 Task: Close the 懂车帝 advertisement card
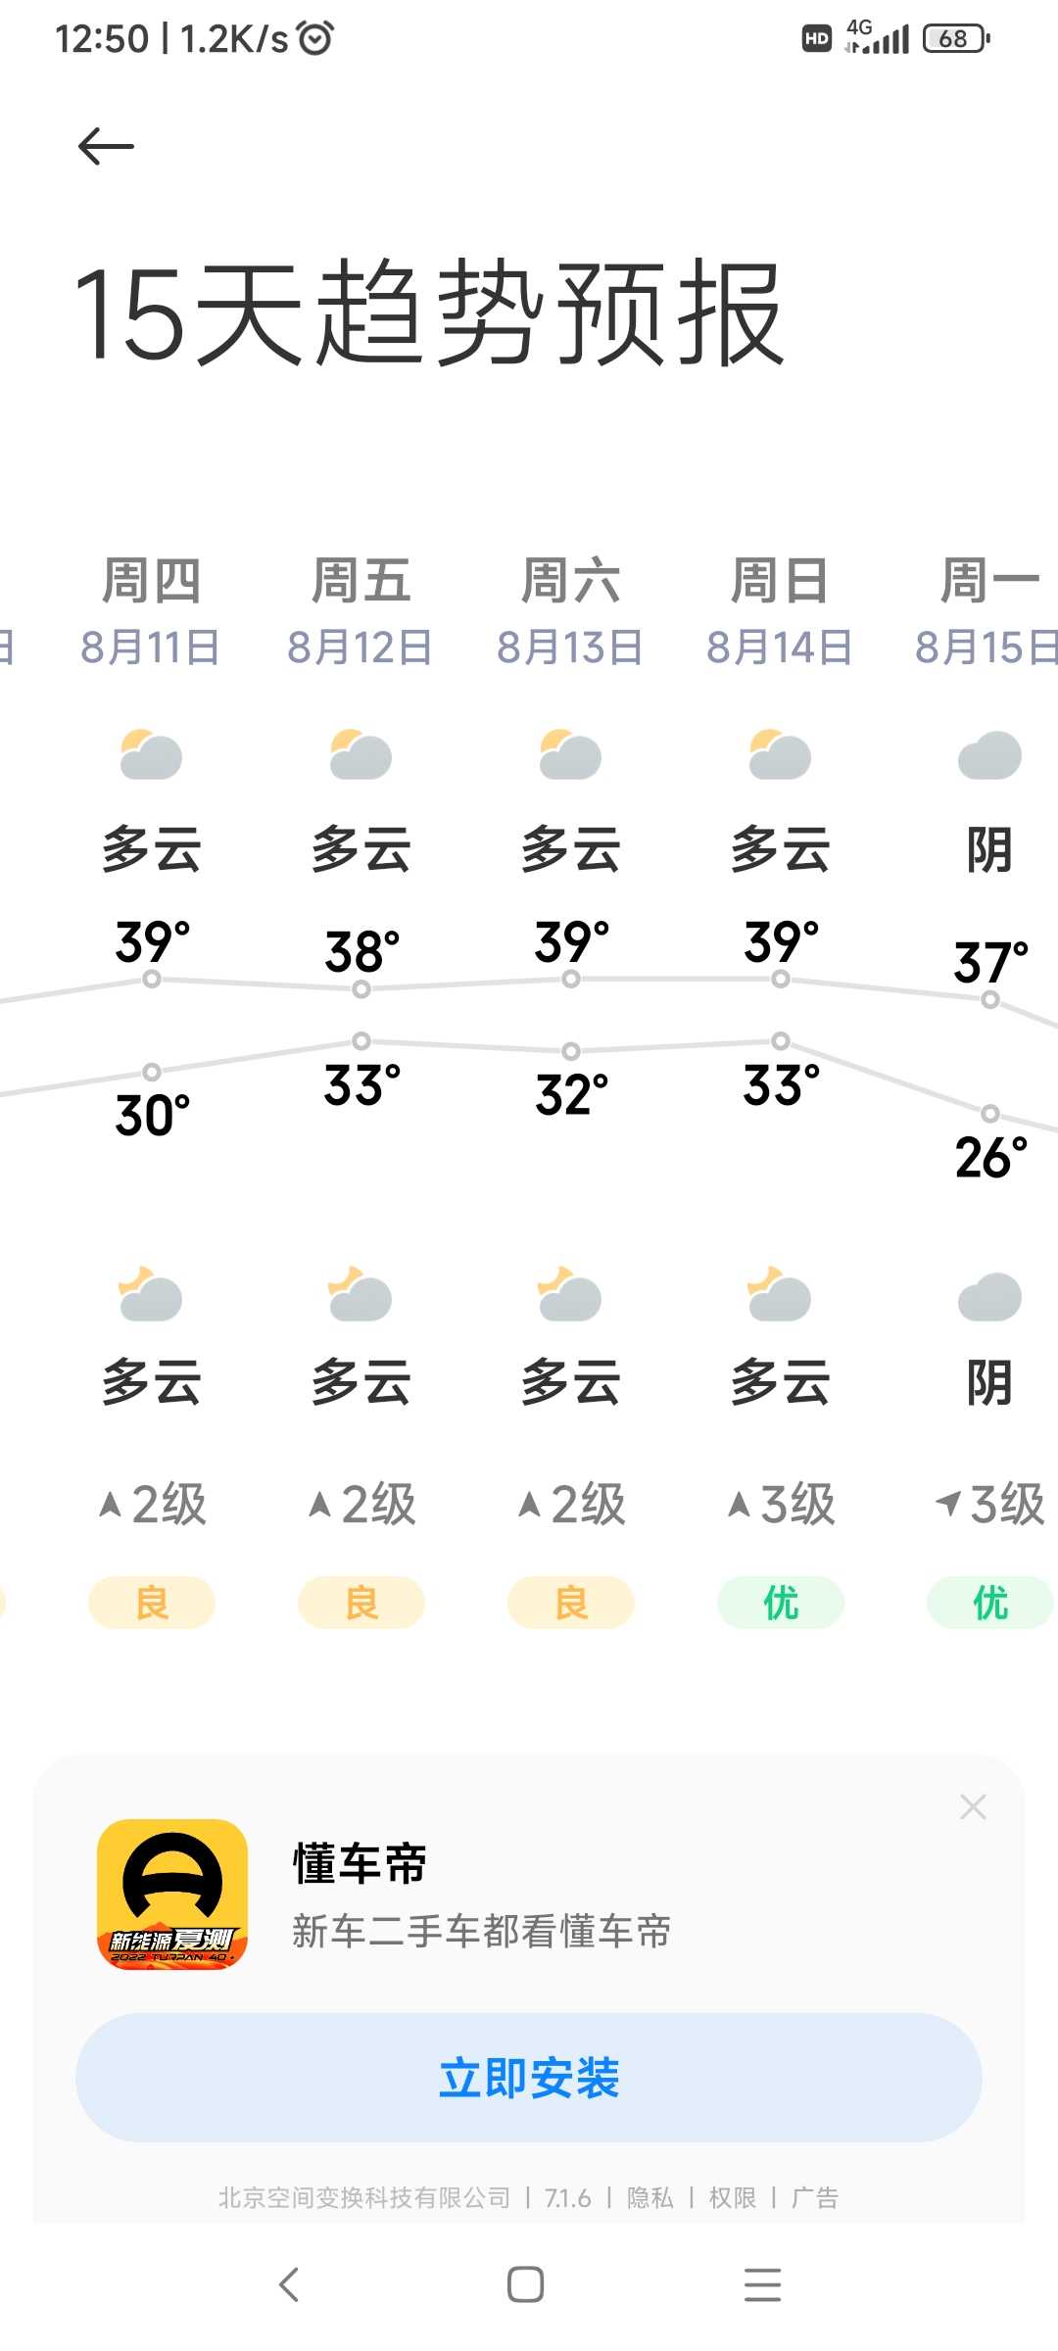[x=973, y=1806]
